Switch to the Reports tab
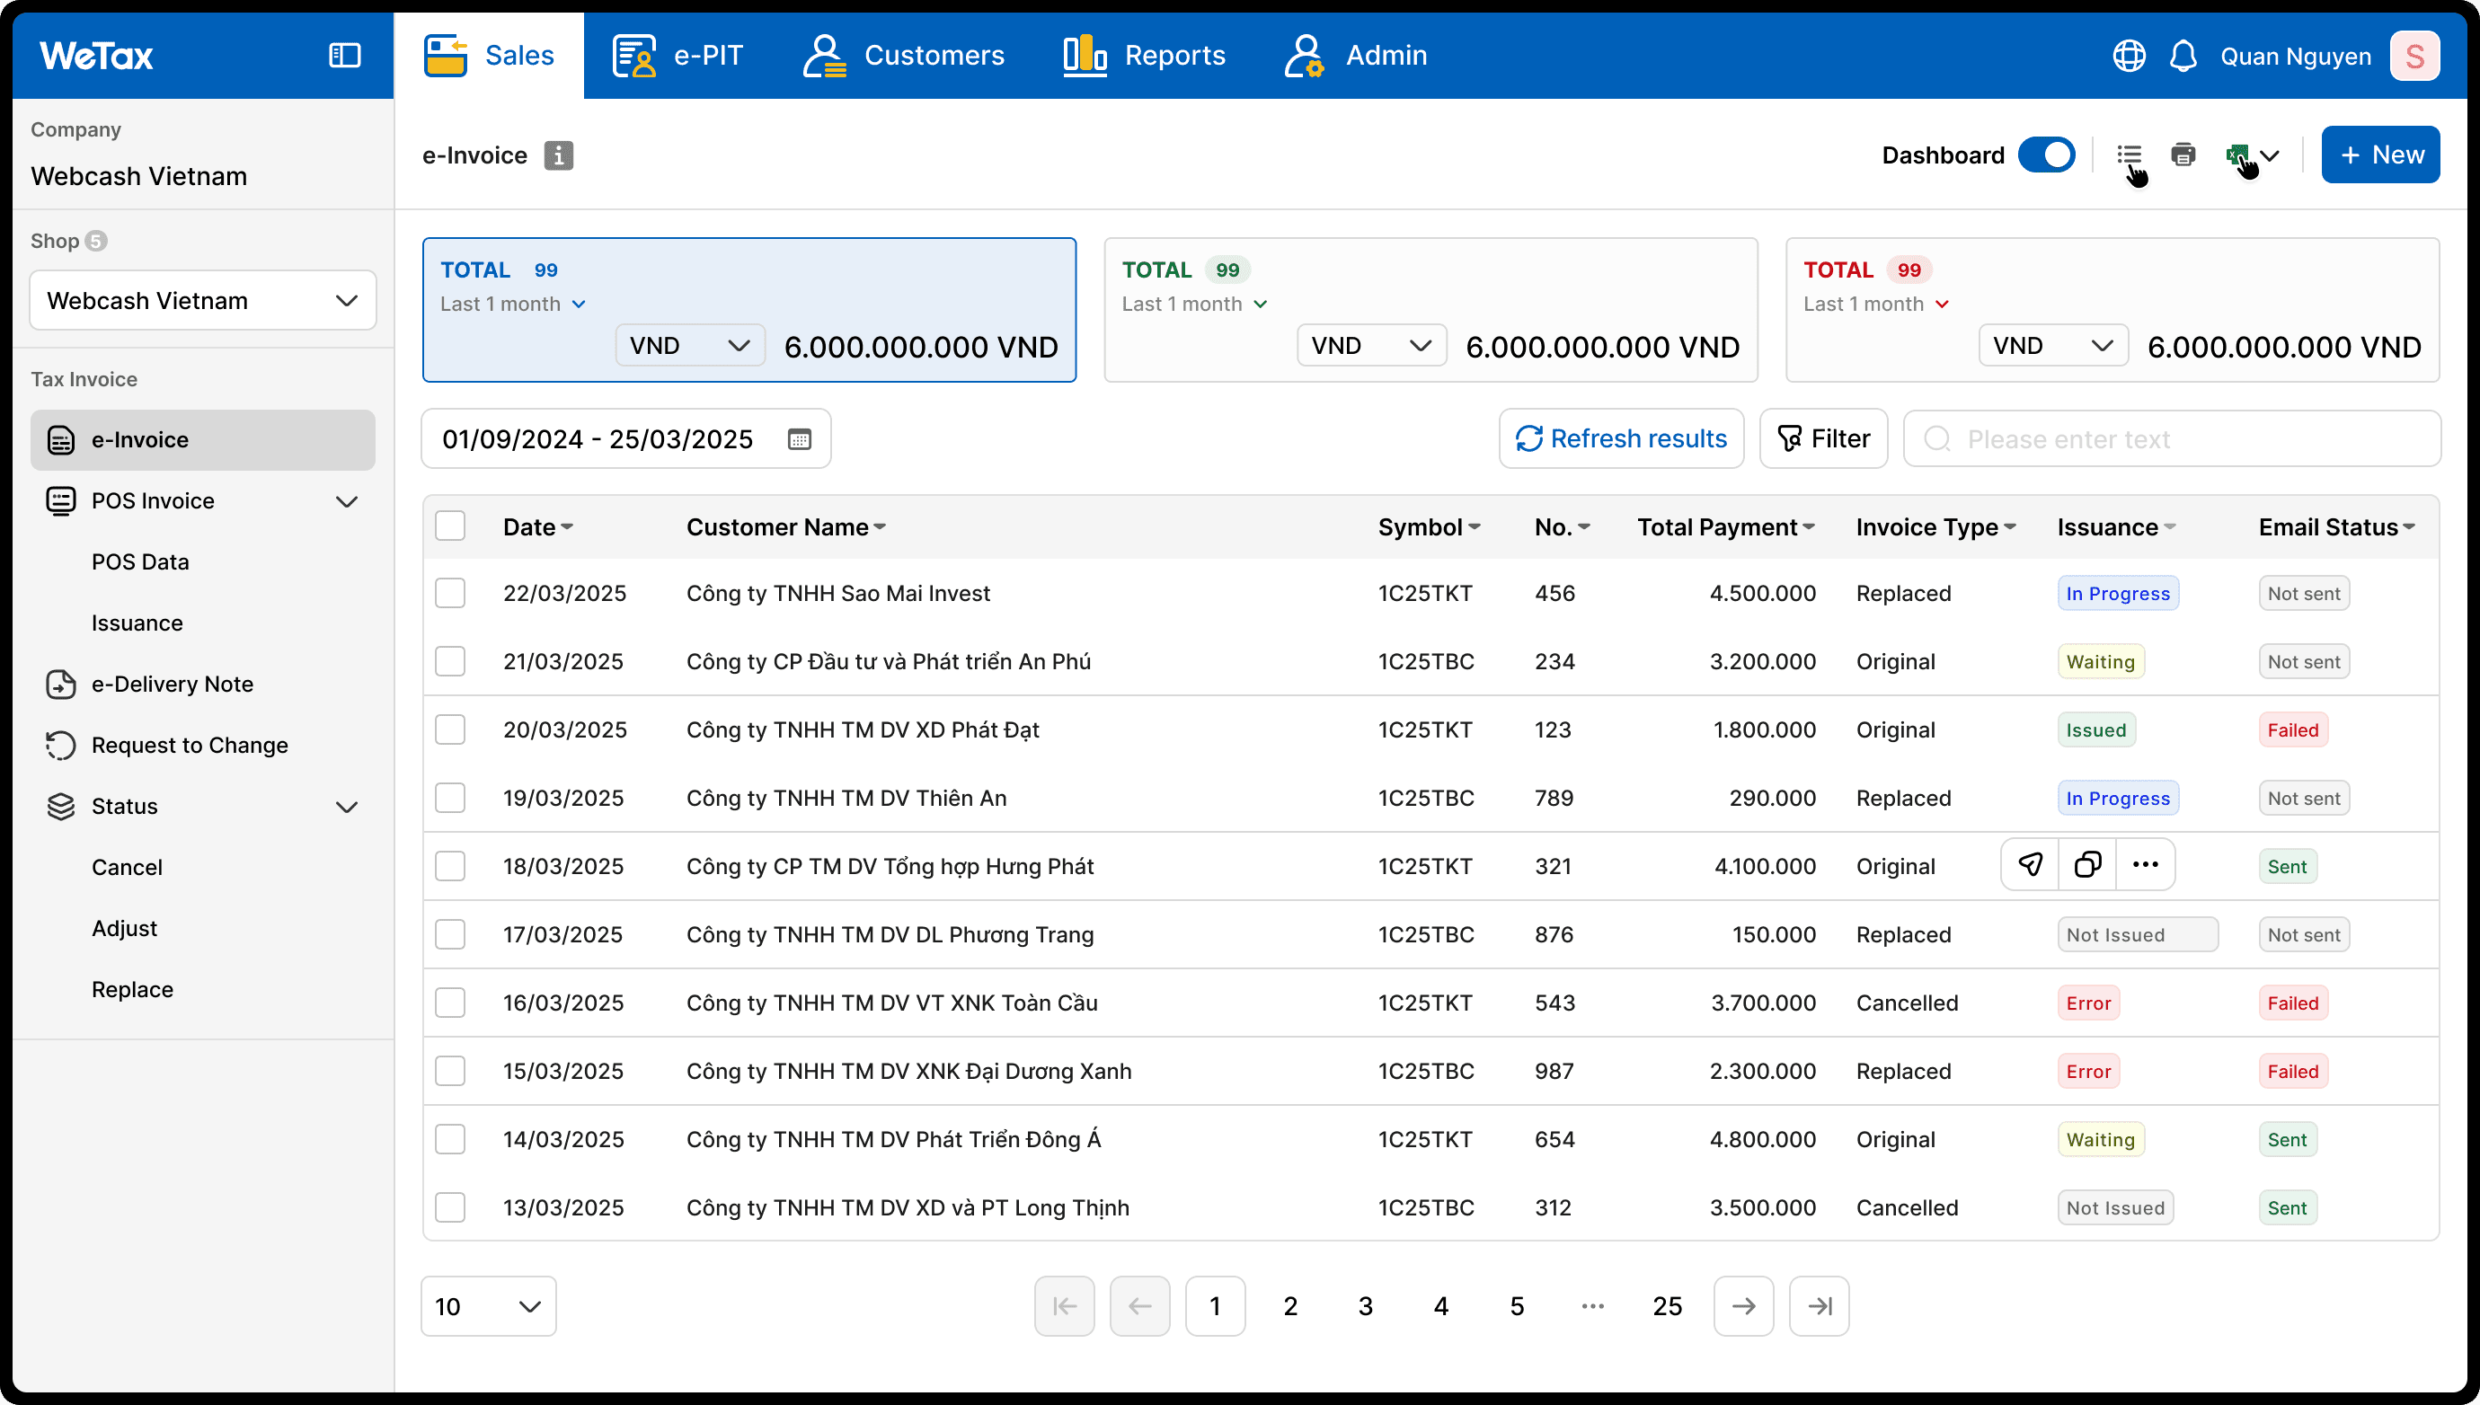The height and width of the screenshot is (1405, 2480). tap(1145, 56)
